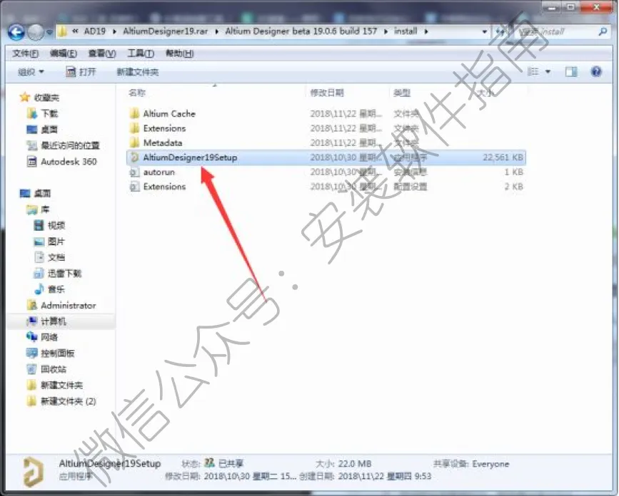
Task: Click the 打开 toolbar button
Action: [x=81, y=72]
